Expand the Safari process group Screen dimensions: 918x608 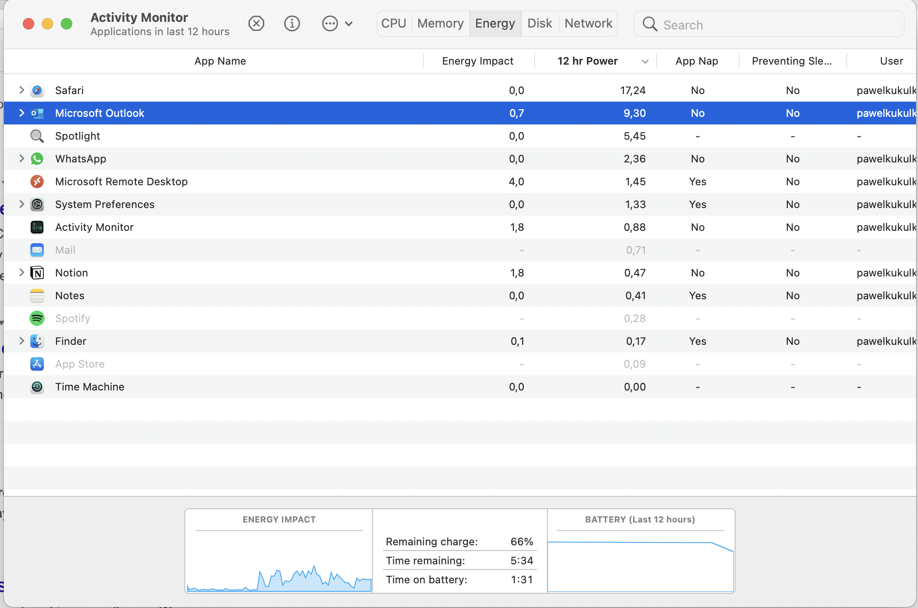21,90
